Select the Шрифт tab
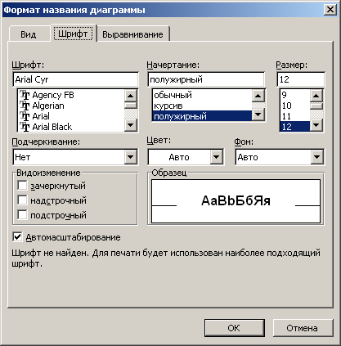The image size is (341, 346). pos(73,34)
